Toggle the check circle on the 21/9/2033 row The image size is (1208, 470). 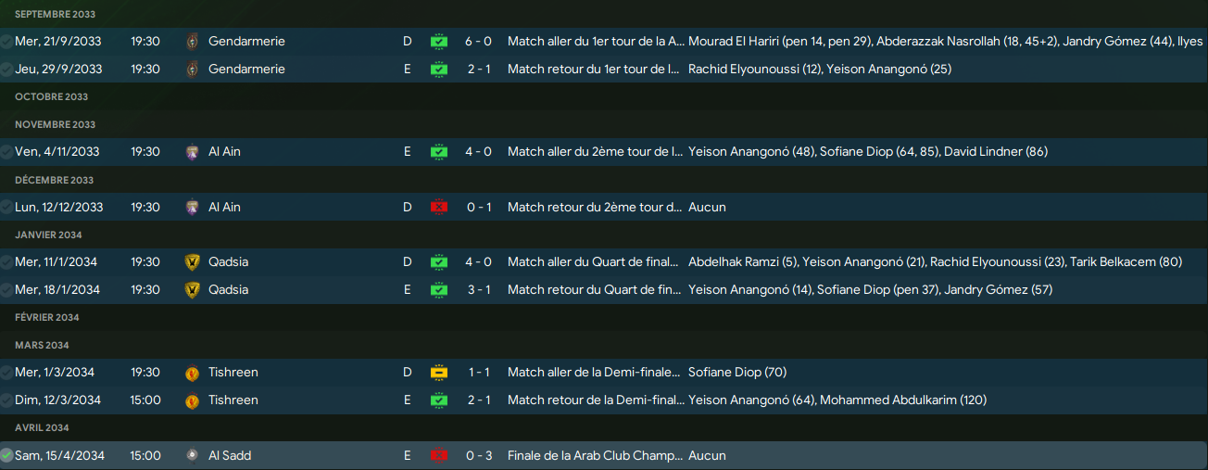6,42
